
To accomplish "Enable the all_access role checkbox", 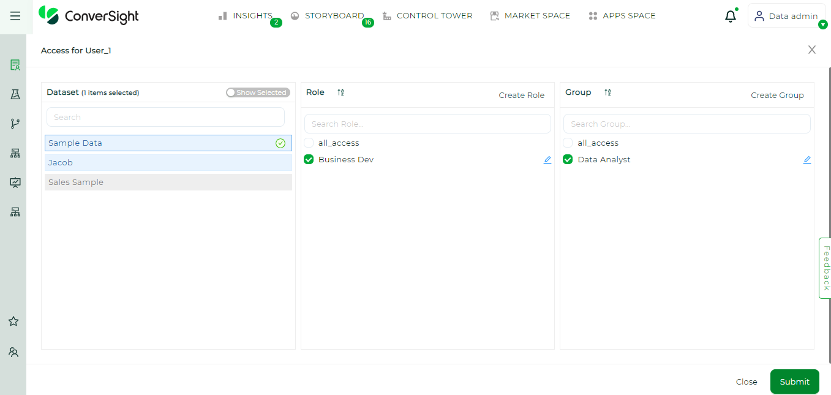I will pyautogui.click(x=308, y=142).
